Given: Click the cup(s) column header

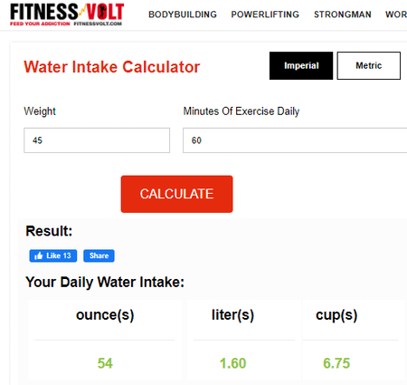Looking at the screenshot, I should click(x=336, y=315).
